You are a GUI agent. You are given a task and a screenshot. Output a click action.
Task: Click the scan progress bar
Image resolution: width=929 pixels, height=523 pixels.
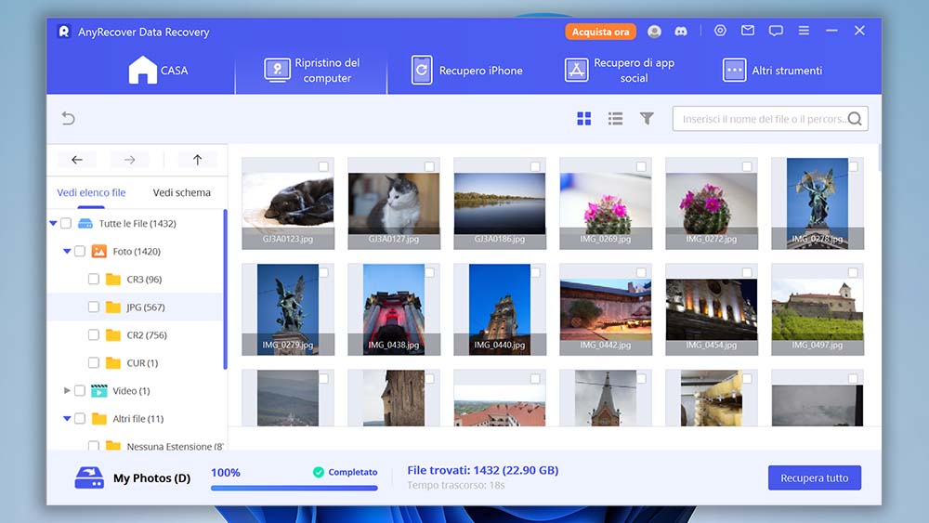point(294,488)
